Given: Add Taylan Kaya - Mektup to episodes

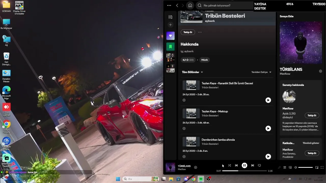Looking at the screenshot, I should click(x=184, y=128).
